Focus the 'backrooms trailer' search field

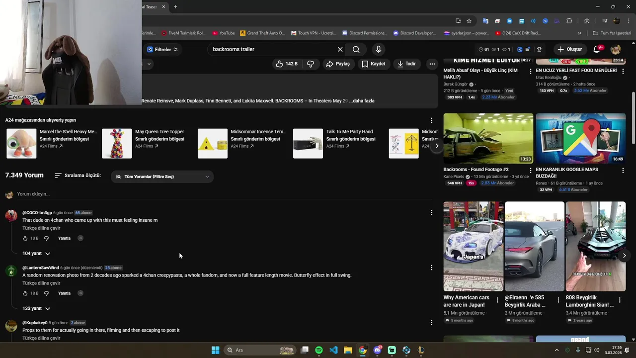click(x=272, y=49)
